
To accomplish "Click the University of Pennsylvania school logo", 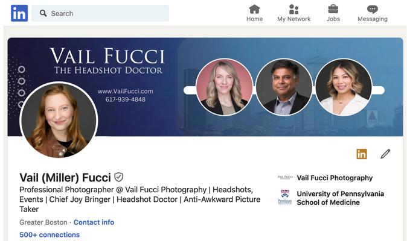I will pos(284,198).
